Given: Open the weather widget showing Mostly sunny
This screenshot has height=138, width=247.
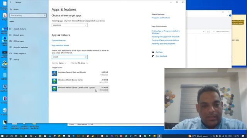Looking at the screenshot, I should pos(198,136).
